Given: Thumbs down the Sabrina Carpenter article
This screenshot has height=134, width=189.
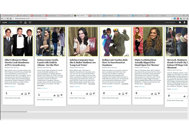Looking at the screenshot, I should (94, 94).
